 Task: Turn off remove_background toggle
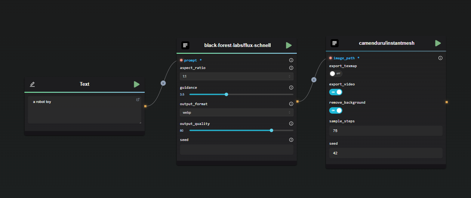pyautogui.click(x=336, y=110)
